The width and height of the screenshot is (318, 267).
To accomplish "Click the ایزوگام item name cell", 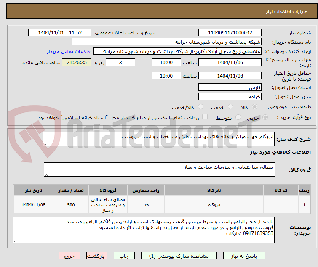I will point(214,205).
